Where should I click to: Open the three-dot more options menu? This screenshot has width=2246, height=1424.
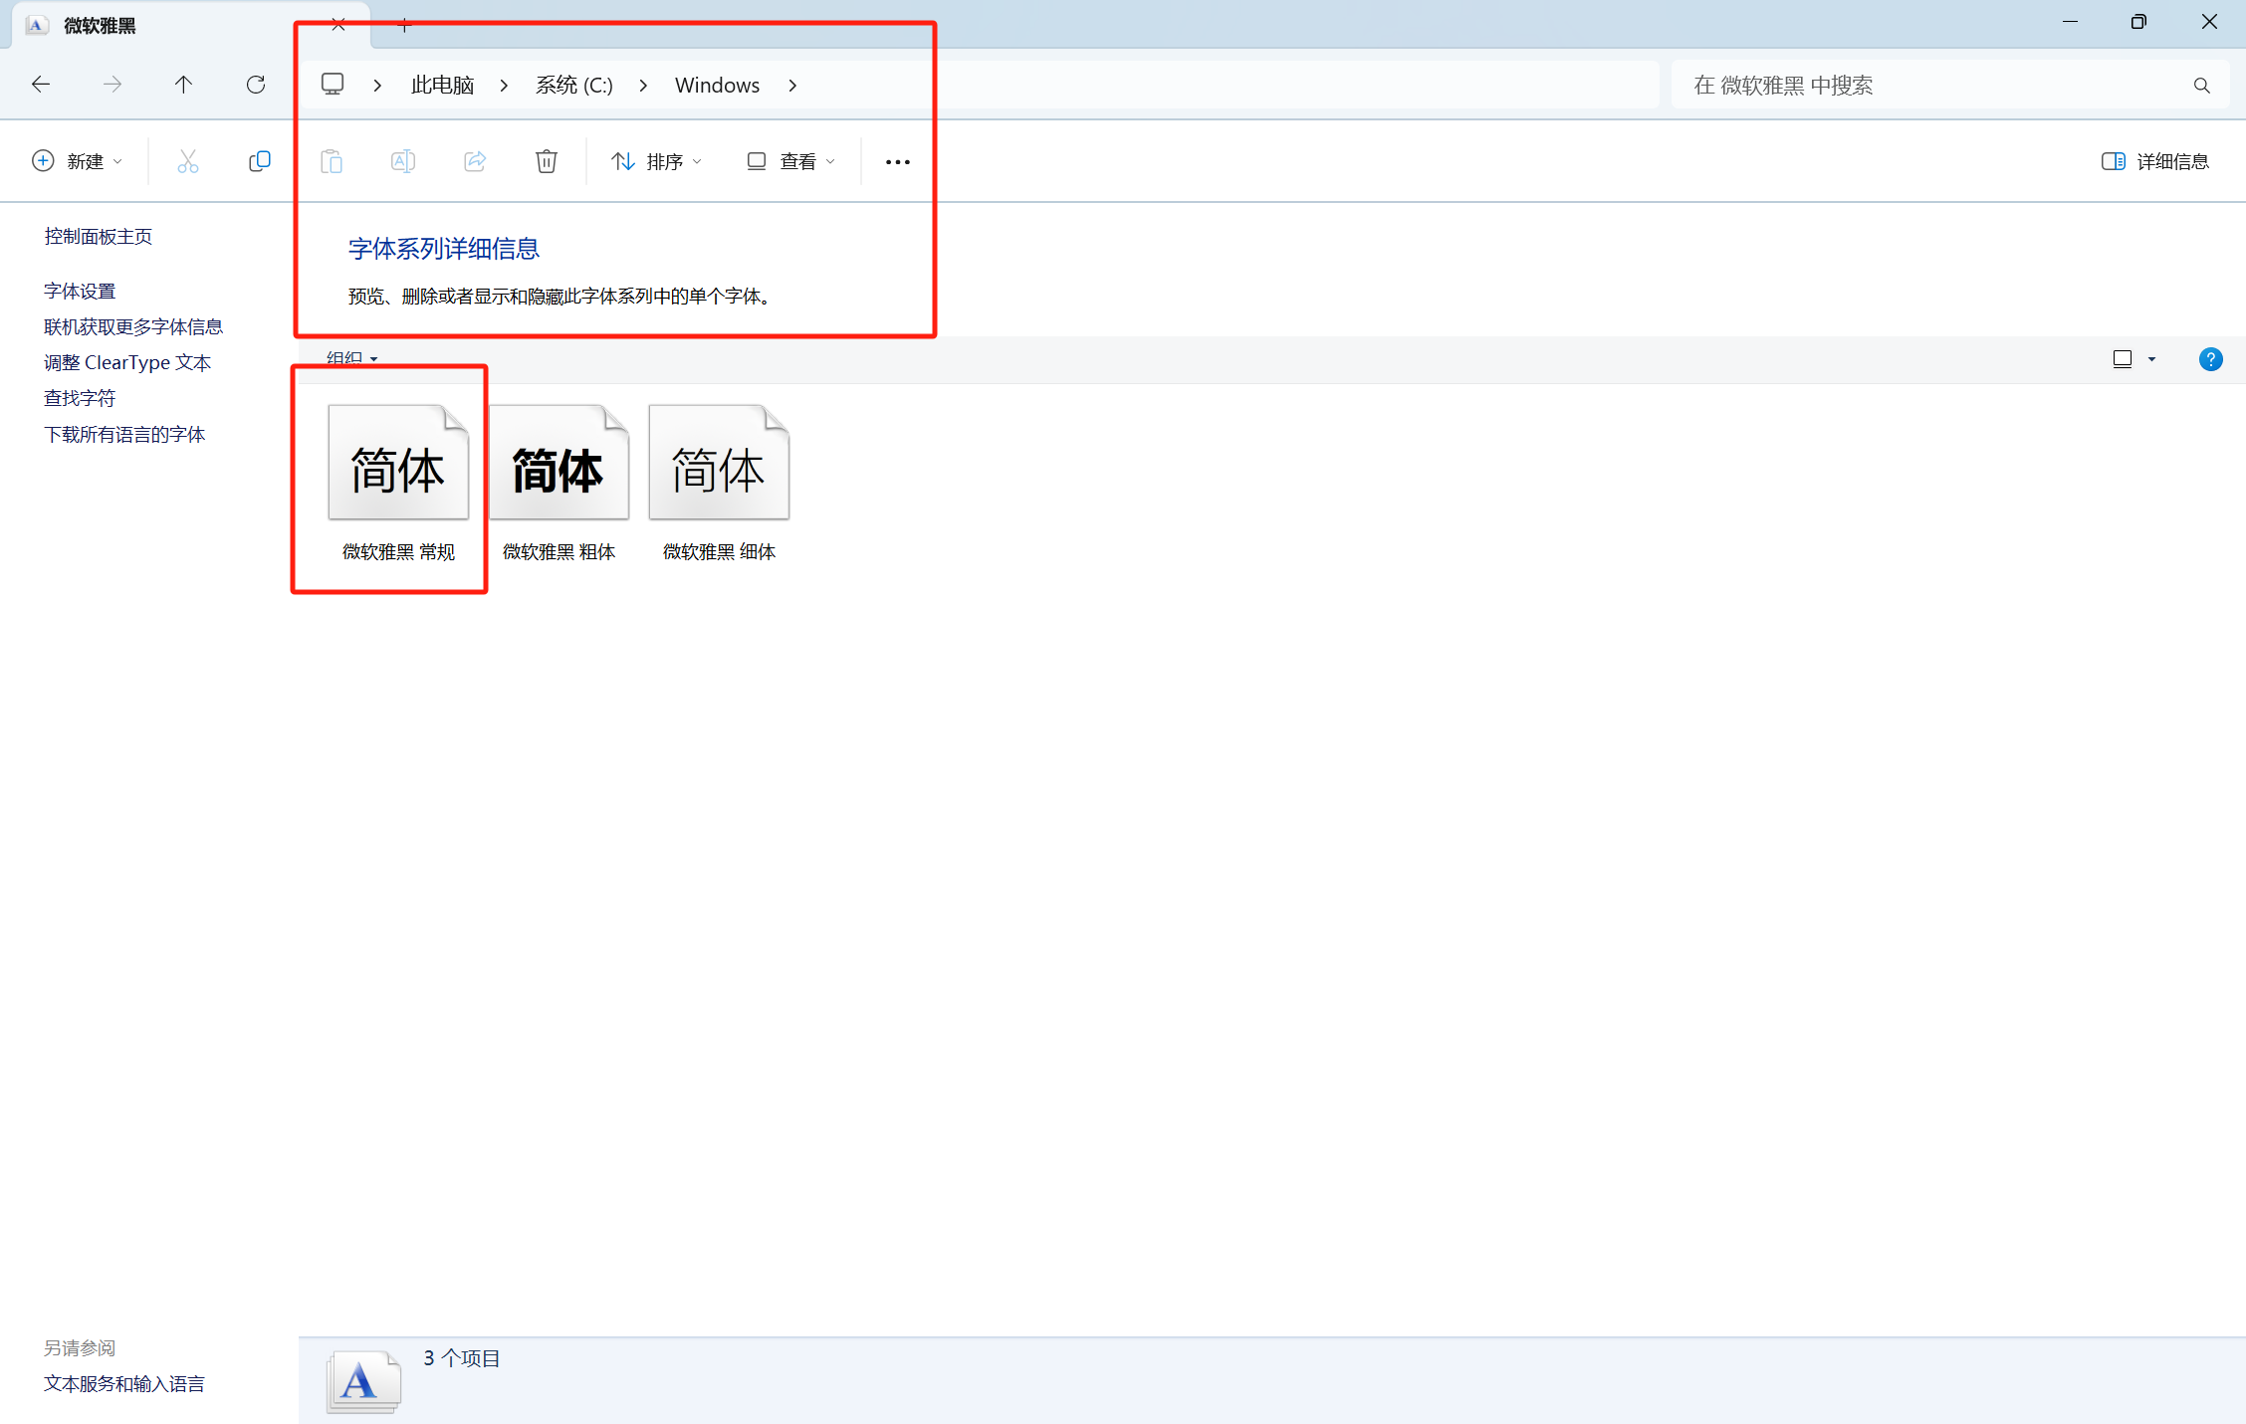[x=898, y=162]
